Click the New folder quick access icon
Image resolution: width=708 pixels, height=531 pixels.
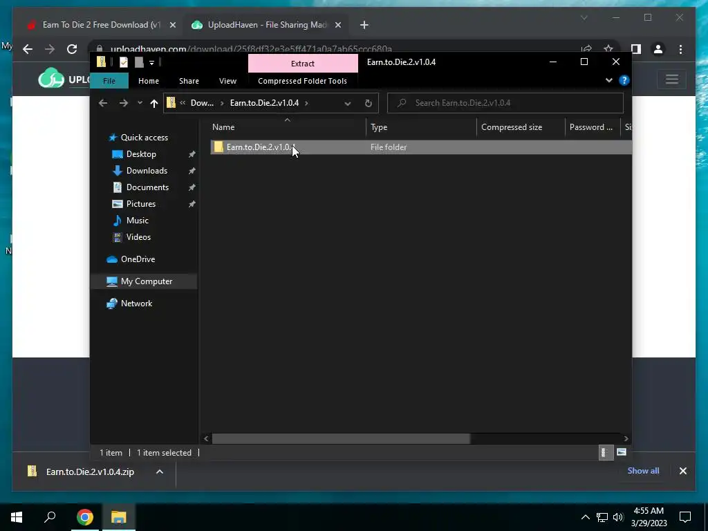pos(138,62)
